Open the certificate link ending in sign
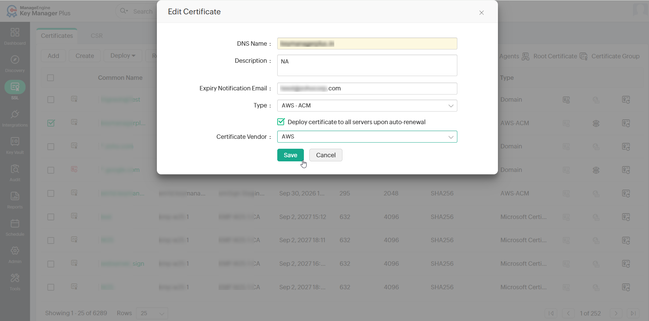This screenshot has width=649, height=321. pyautogui.click(x=122, y=264)
